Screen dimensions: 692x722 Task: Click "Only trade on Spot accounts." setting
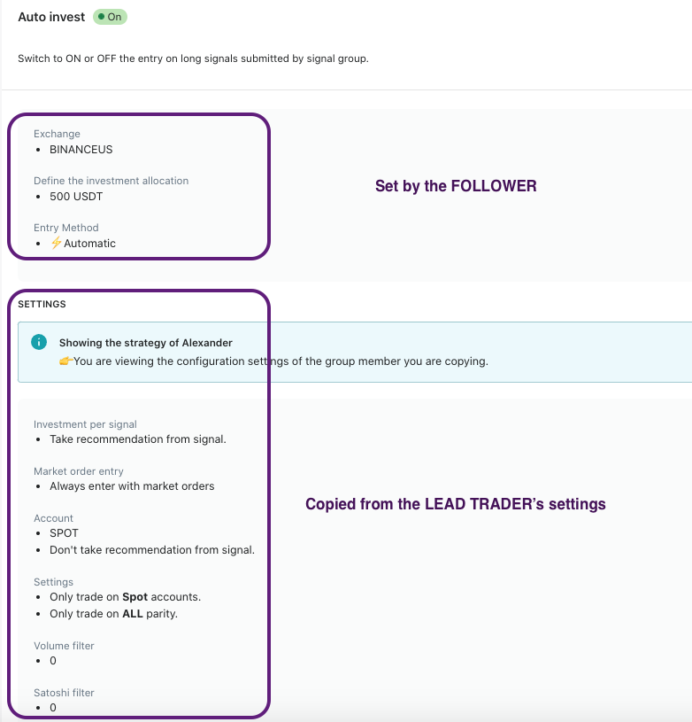(x=126, y=597)
